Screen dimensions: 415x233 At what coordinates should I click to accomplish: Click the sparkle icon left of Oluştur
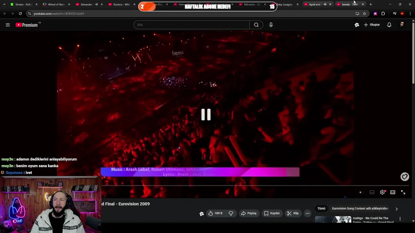point(357,25)
